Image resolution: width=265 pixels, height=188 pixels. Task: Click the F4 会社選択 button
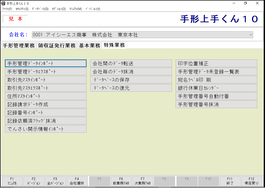click(77, 181)
